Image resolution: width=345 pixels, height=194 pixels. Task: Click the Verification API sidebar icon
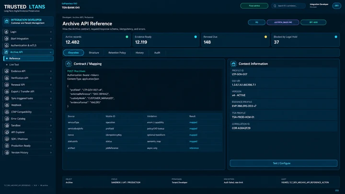7,78
